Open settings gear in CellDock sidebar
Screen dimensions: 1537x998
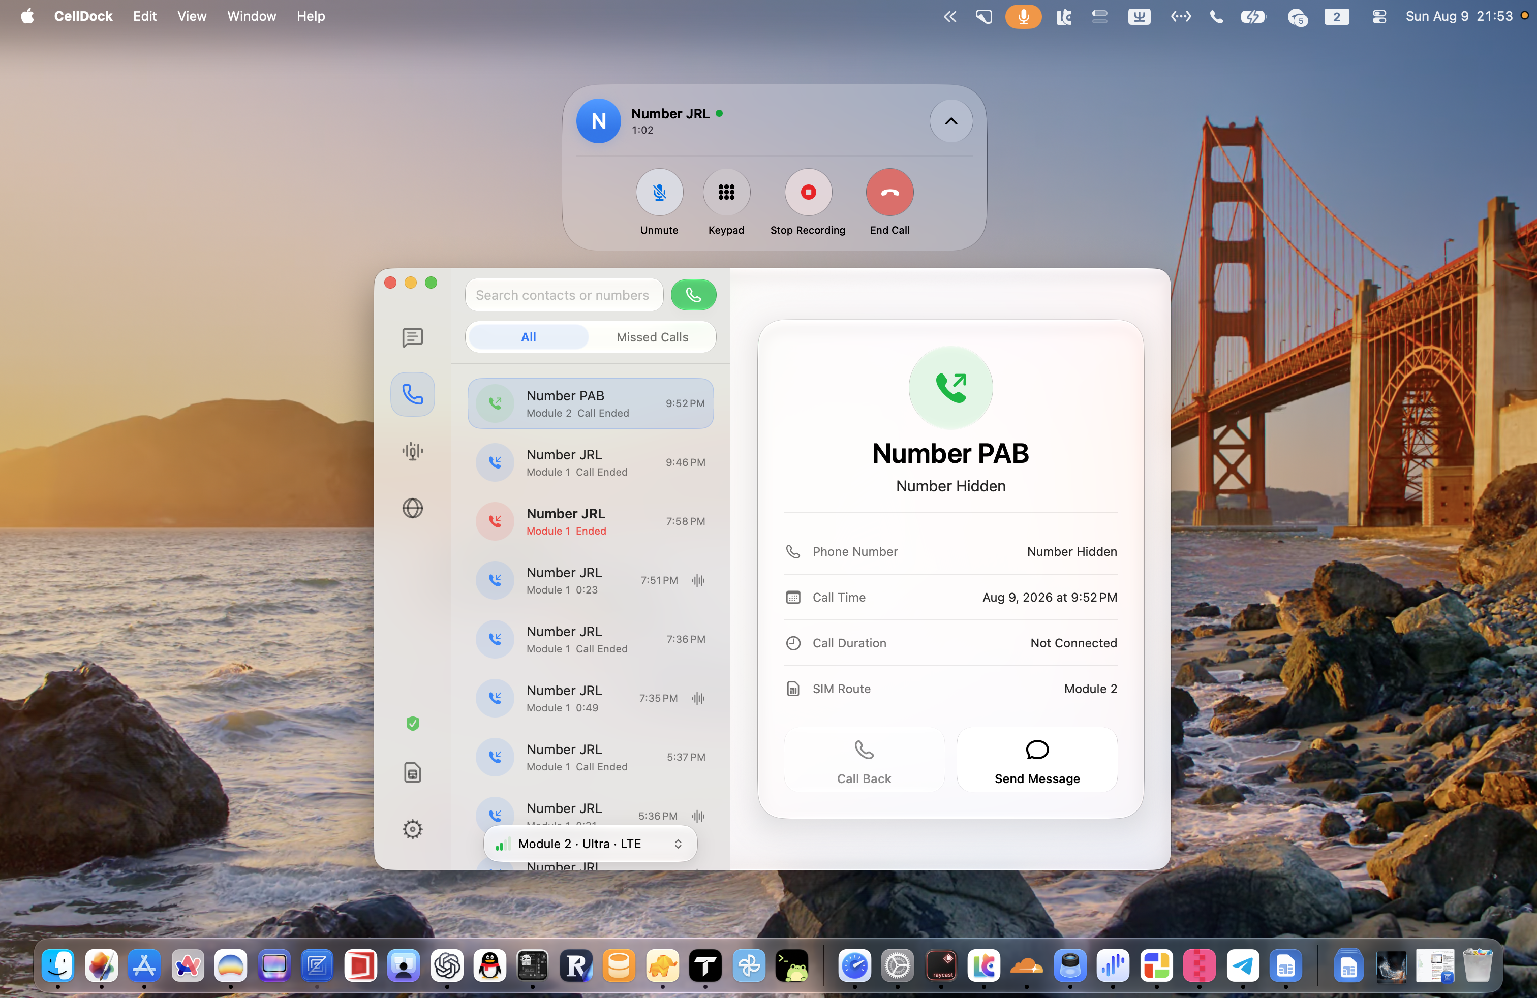412,829
